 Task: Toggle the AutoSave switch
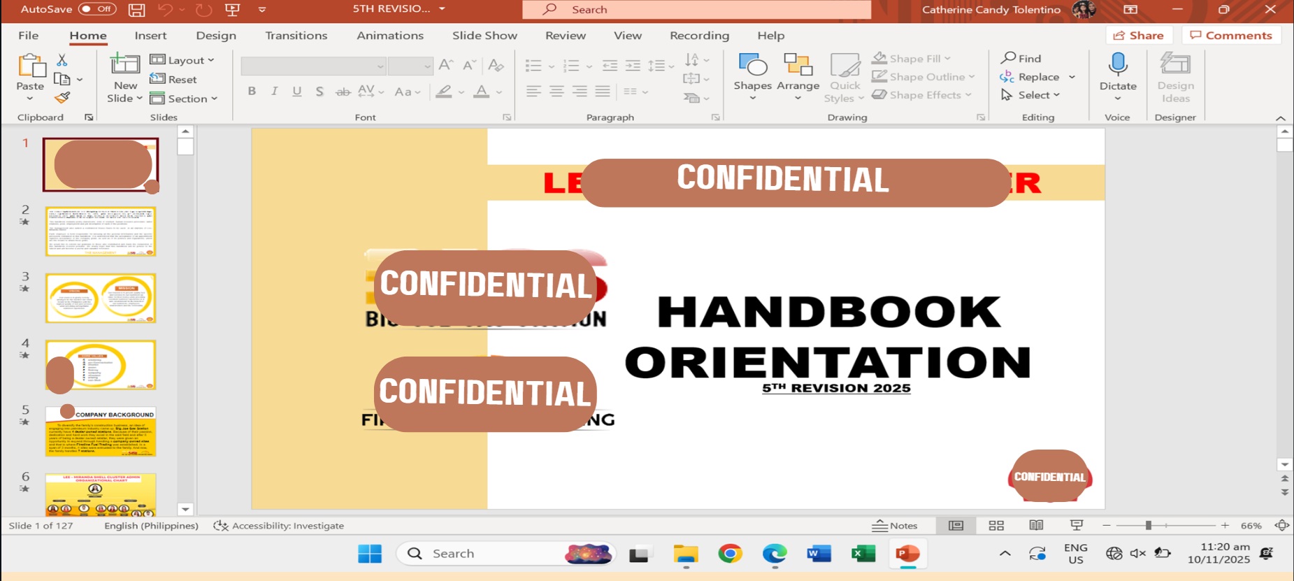click(96, 9)
